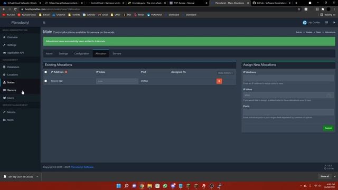This screenshot has height=190, width=338.
Task: Bookmark this page with the star icon
Action: [299, 9]
